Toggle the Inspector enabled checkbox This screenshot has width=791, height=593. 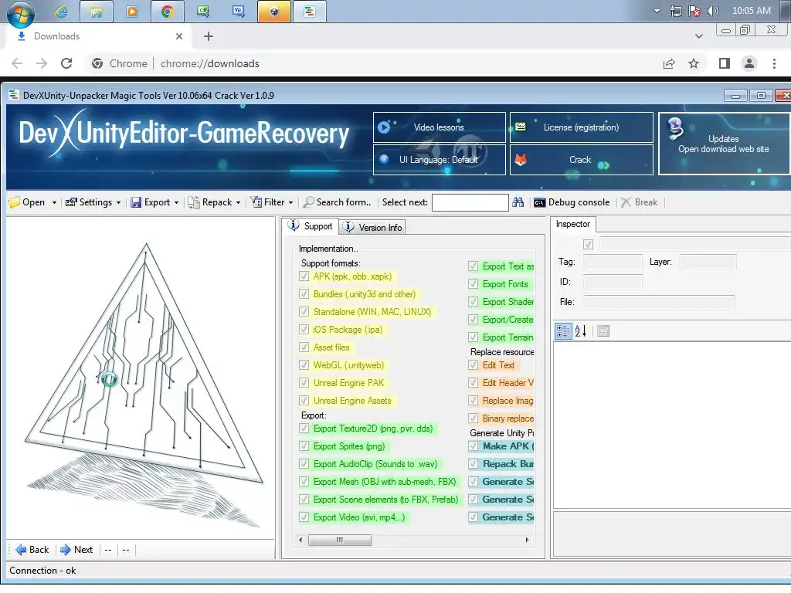588,245
